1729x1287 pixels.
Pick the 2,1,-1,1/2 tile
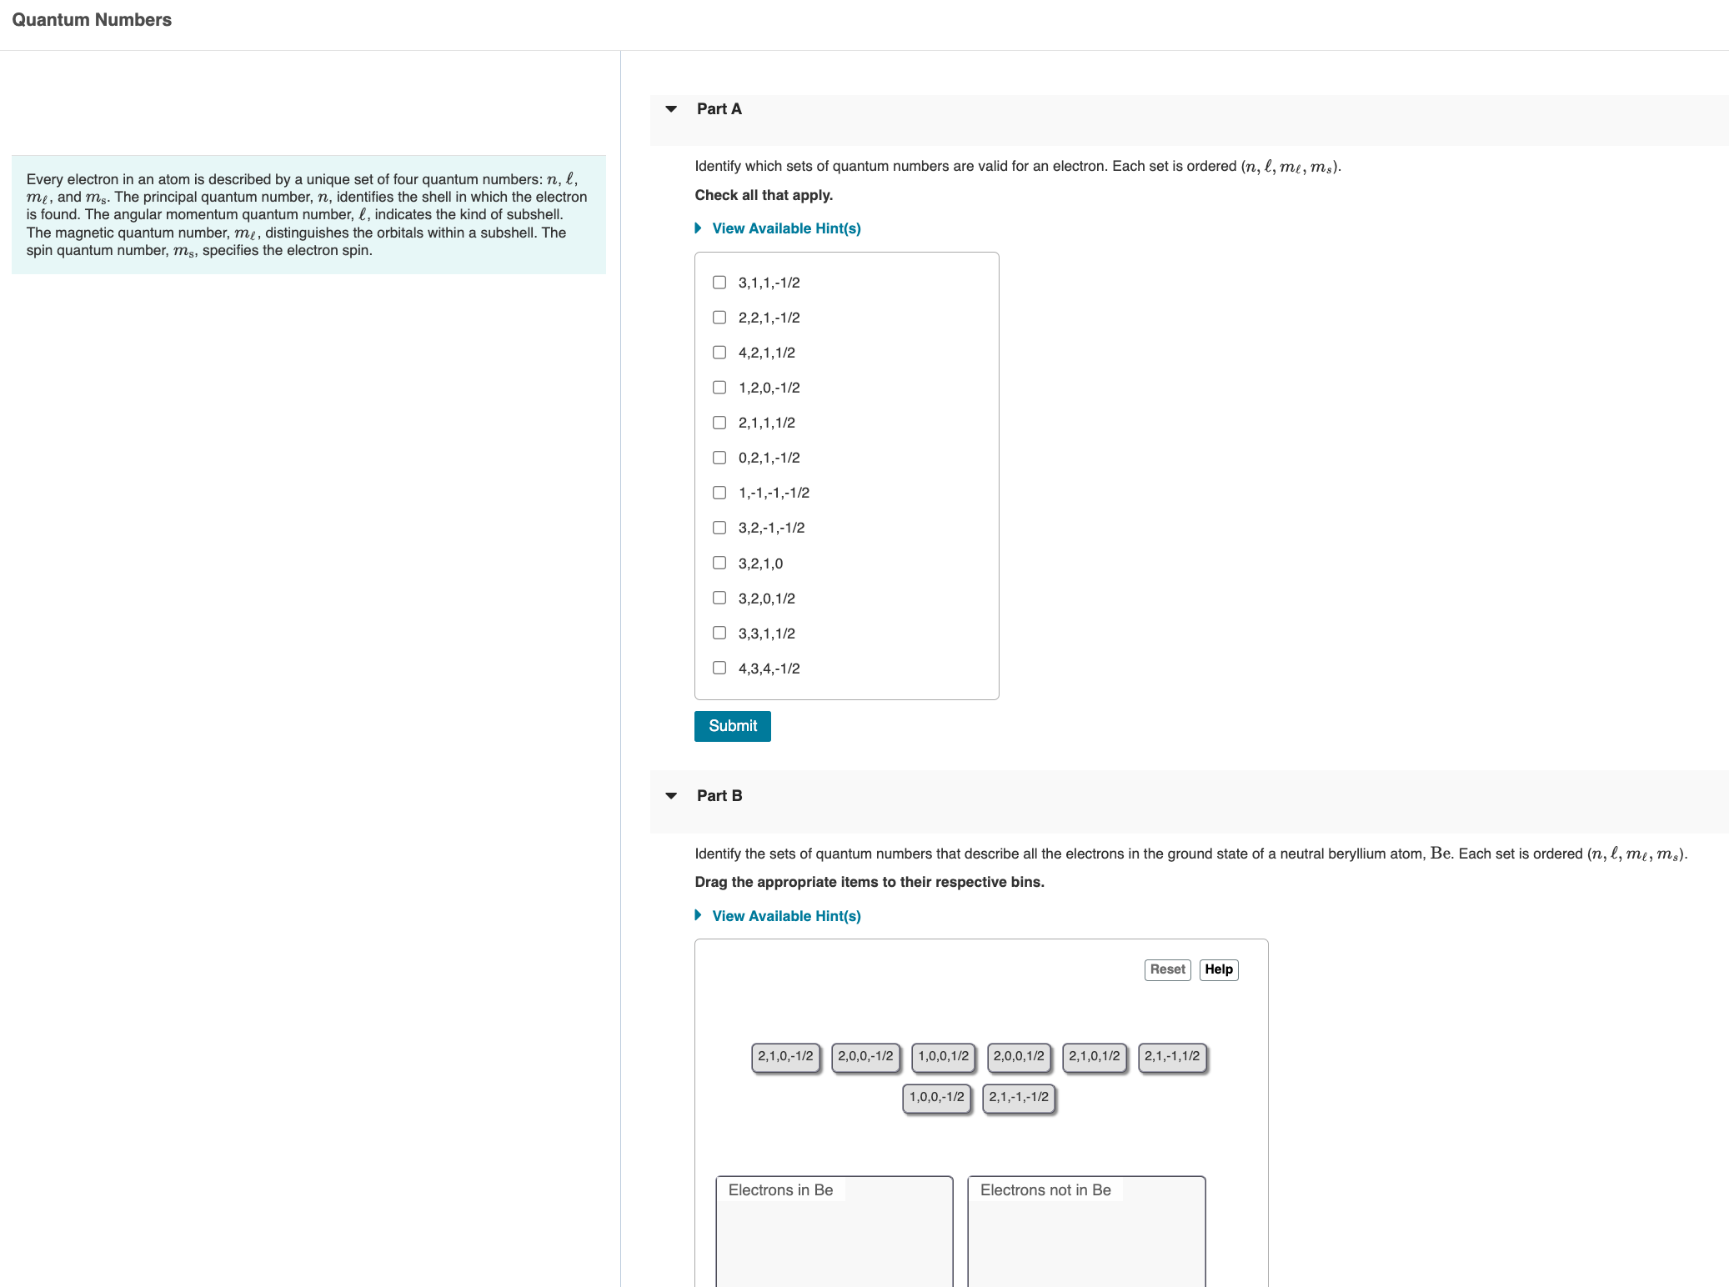pos(1172,1057)
